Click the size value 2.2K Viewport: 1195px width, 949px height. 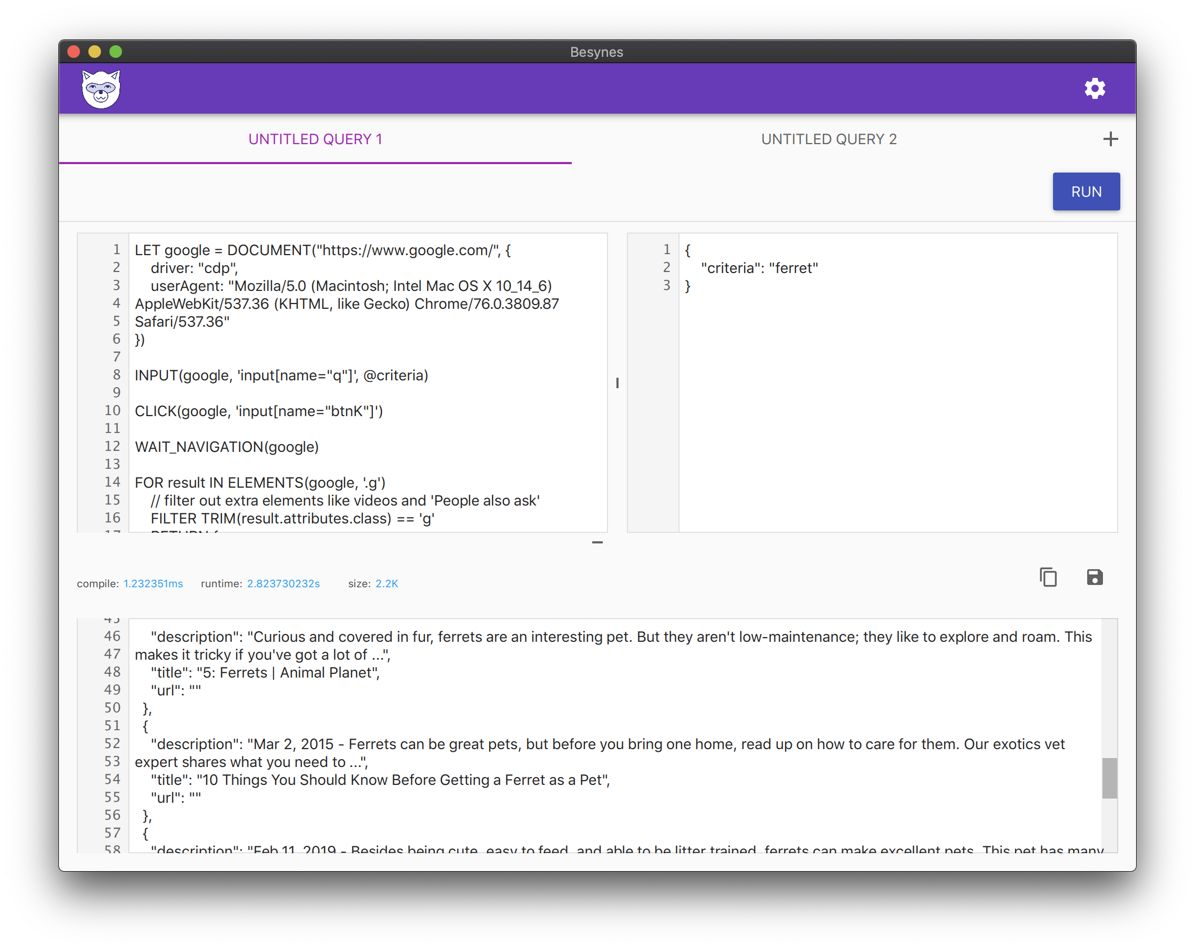click(387, 584)
